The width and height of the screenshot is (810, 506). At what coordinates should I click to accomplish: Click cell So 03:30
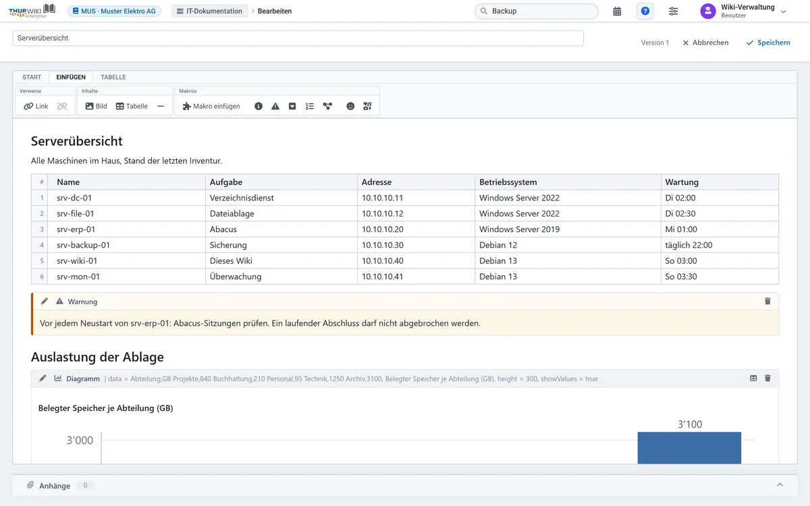point(720,277)
